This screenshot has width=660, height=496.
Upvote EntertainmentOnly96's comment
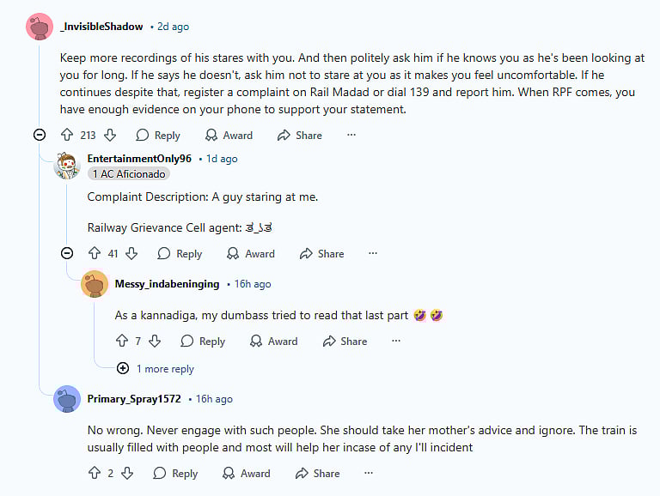pyautogui.click(x=95, y=253)
